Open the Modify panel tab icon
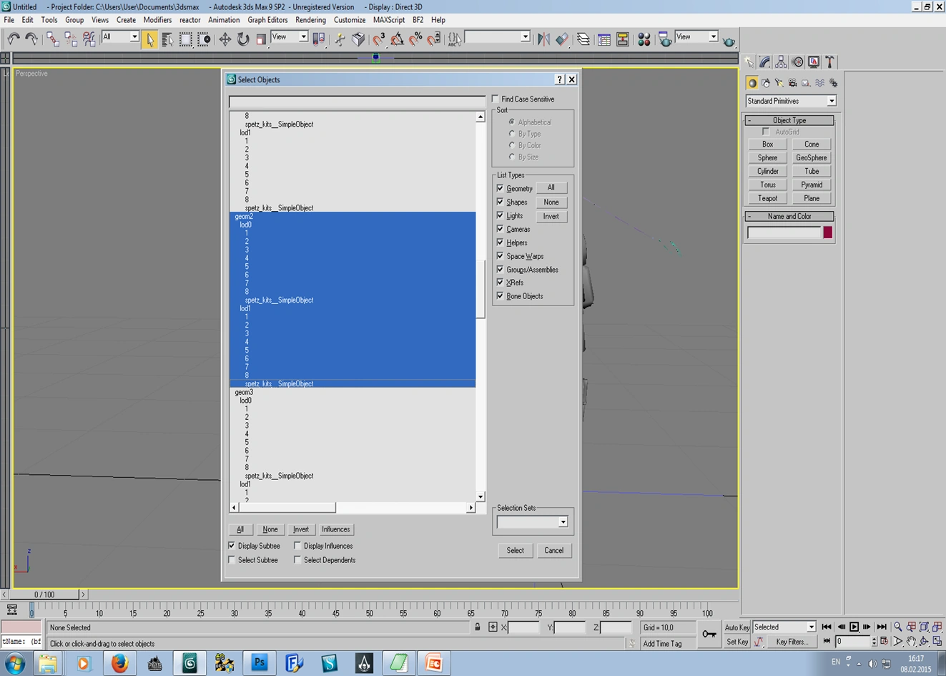Image resolution: width=946 pixels, height=676 pixels. pos(765,62)
